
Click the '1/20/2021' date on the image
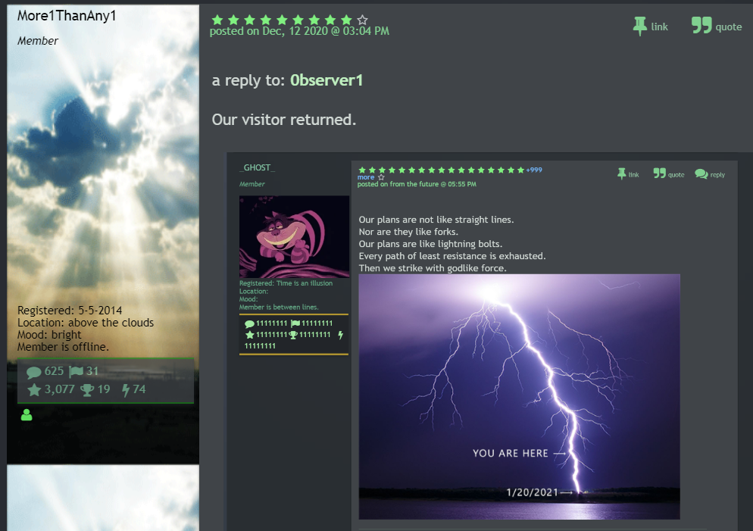532,492
